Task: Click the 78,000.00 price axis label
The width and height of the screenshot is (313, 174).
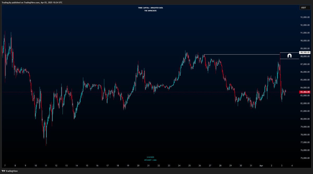Action: [x=305, y=135]
